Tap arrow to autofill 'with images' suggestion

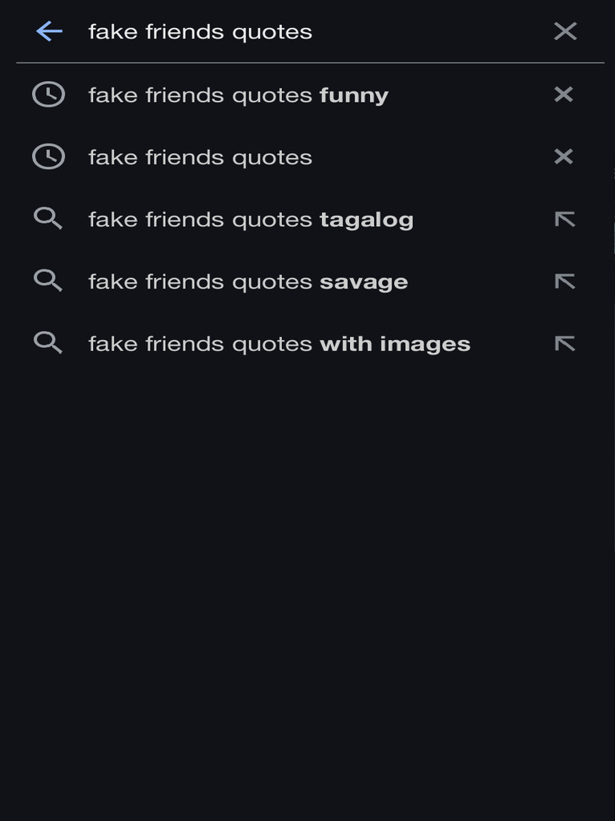click(x=565, y=343)
